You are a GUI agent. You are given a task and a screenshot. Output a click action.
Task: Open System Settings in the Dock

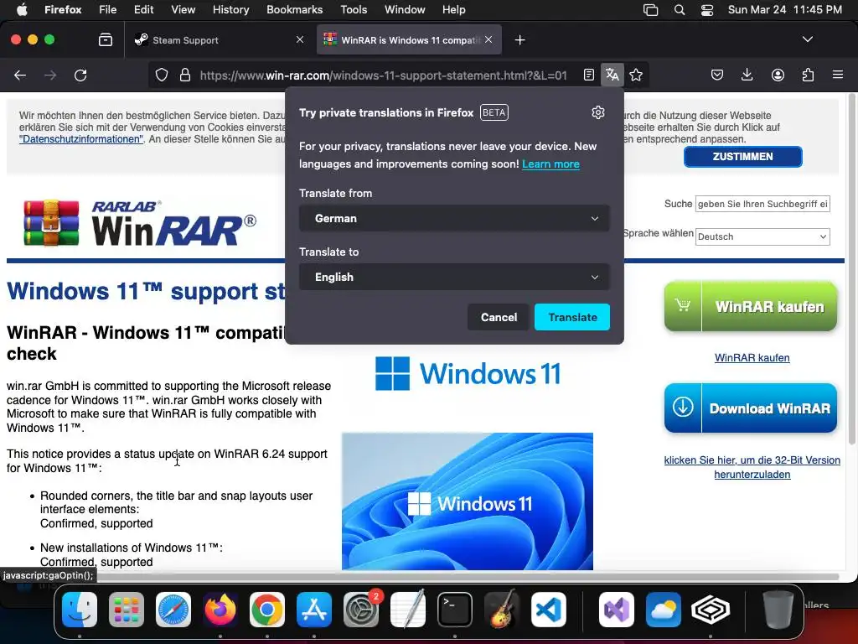(361, 610)
